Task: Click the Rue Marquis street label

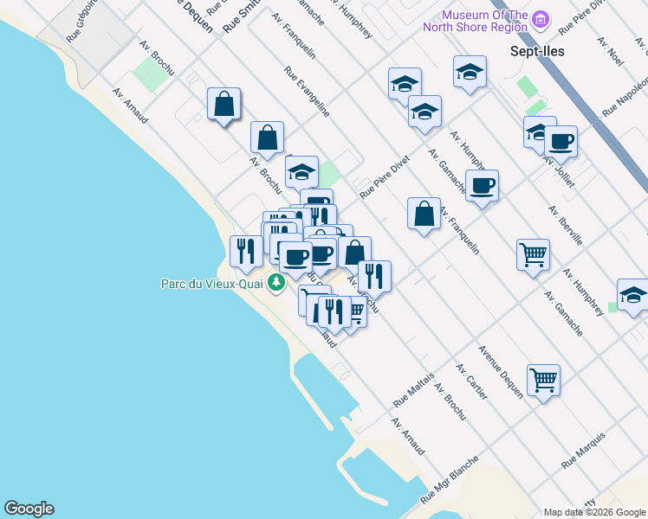Action: [583, 451]
